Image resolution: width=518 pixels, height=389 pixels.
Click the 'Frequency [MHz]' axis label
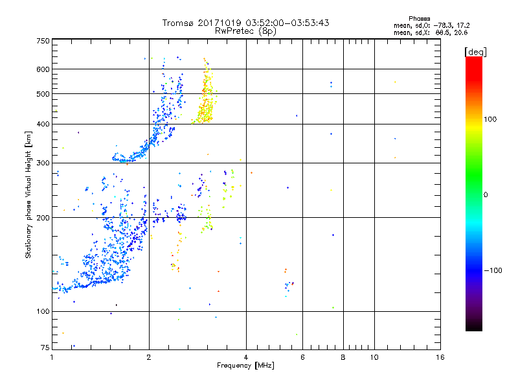[245, 365]
